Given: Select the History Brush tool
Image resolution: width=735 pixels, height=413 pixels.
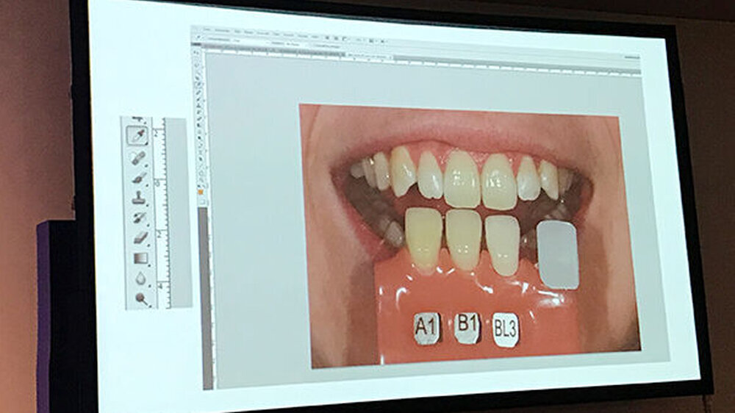Looking at the screenshot, I should (139, 218).
